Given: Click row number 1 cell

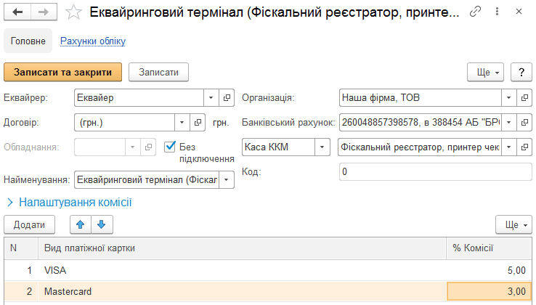Looking at the screenshot, I should [21, 270].
